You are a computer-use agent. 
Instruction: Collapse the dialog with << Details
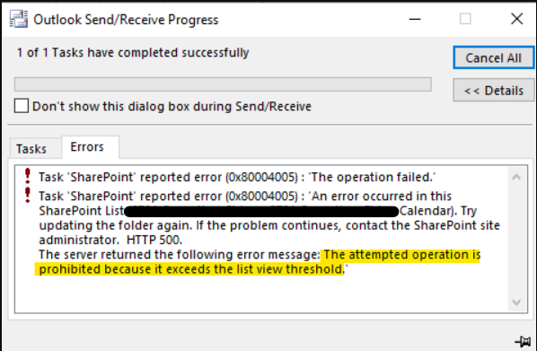click(494, 91)
